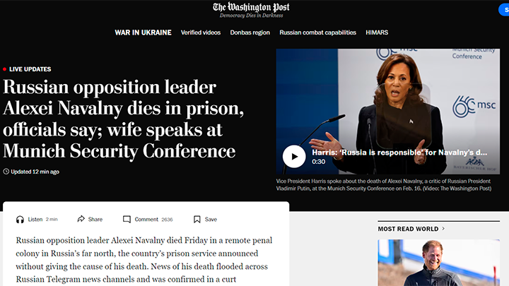
Task: Go to Donbas region topic
Action: click(250, 32)
